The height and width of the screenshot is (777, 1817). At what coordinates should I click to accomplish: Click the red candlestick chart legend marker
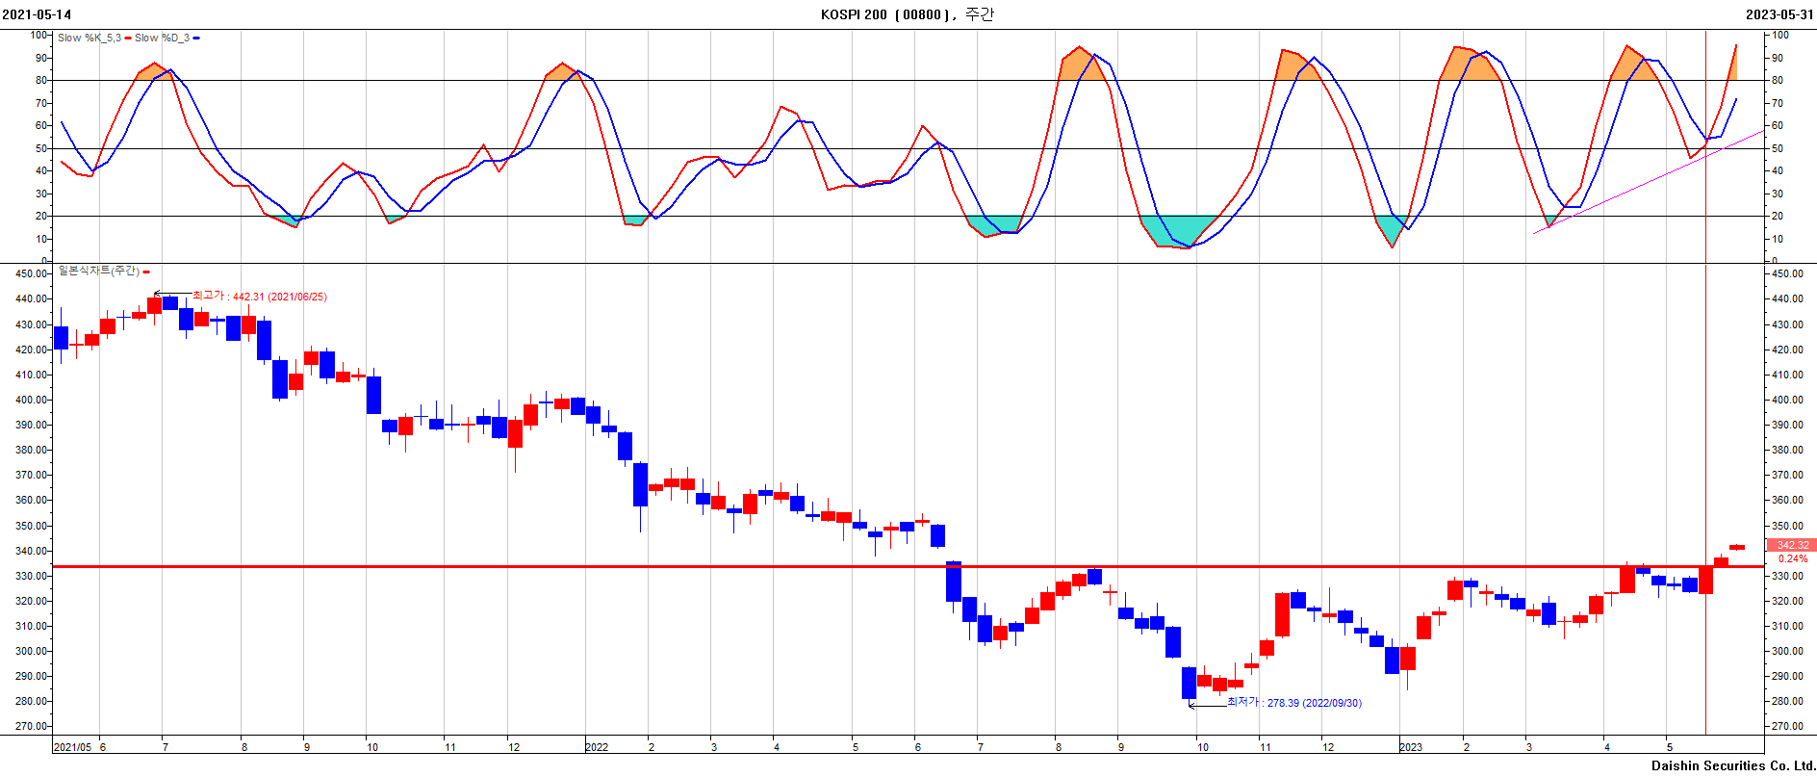coord(146,272)
